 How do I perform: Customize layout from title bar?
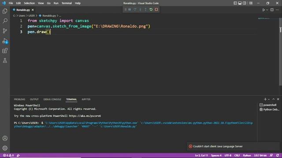click(251, 3)
